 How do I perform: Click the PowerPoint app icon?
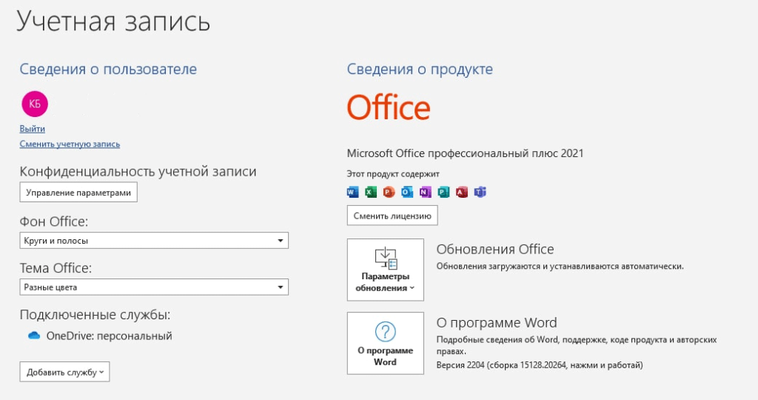pos(389,192)
